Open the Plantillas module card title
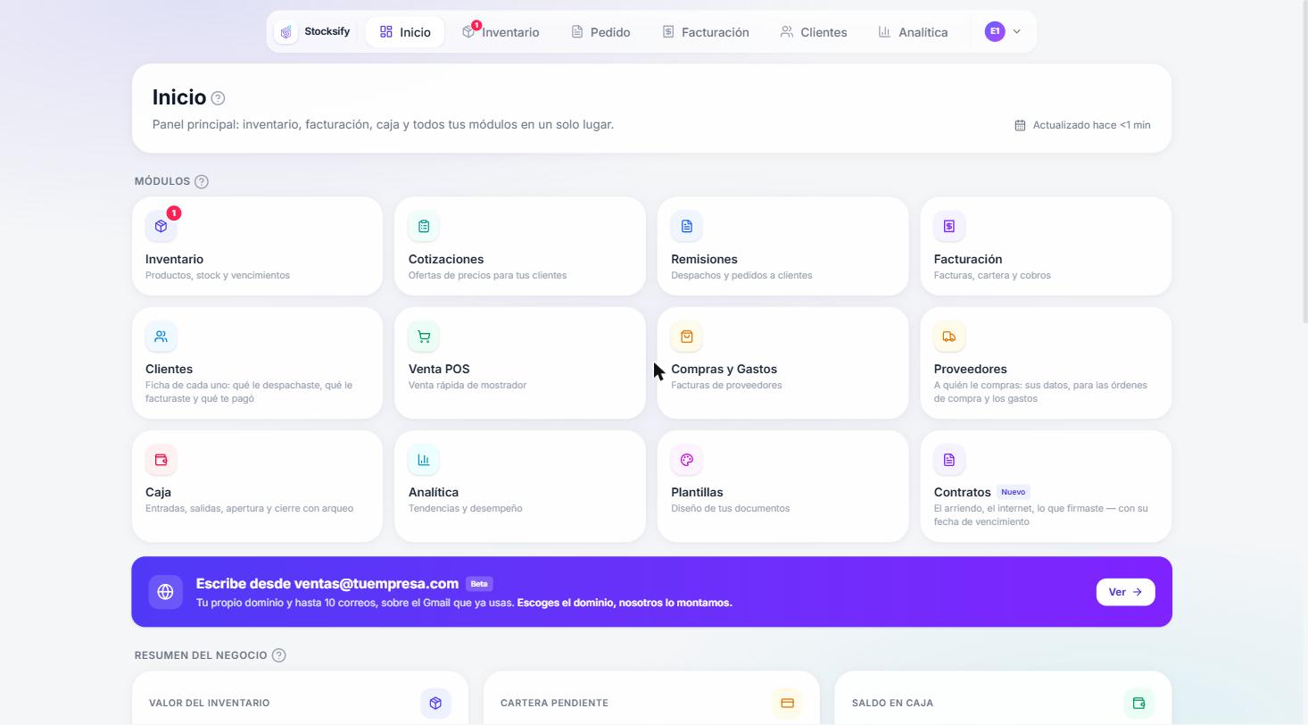 coord(697,492)
